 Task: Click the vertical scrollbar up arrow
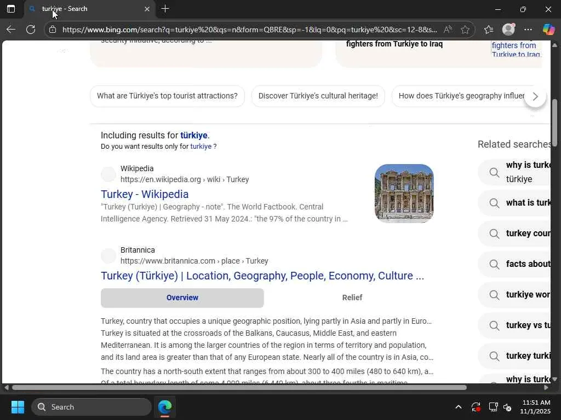click(x=554, y=45)
